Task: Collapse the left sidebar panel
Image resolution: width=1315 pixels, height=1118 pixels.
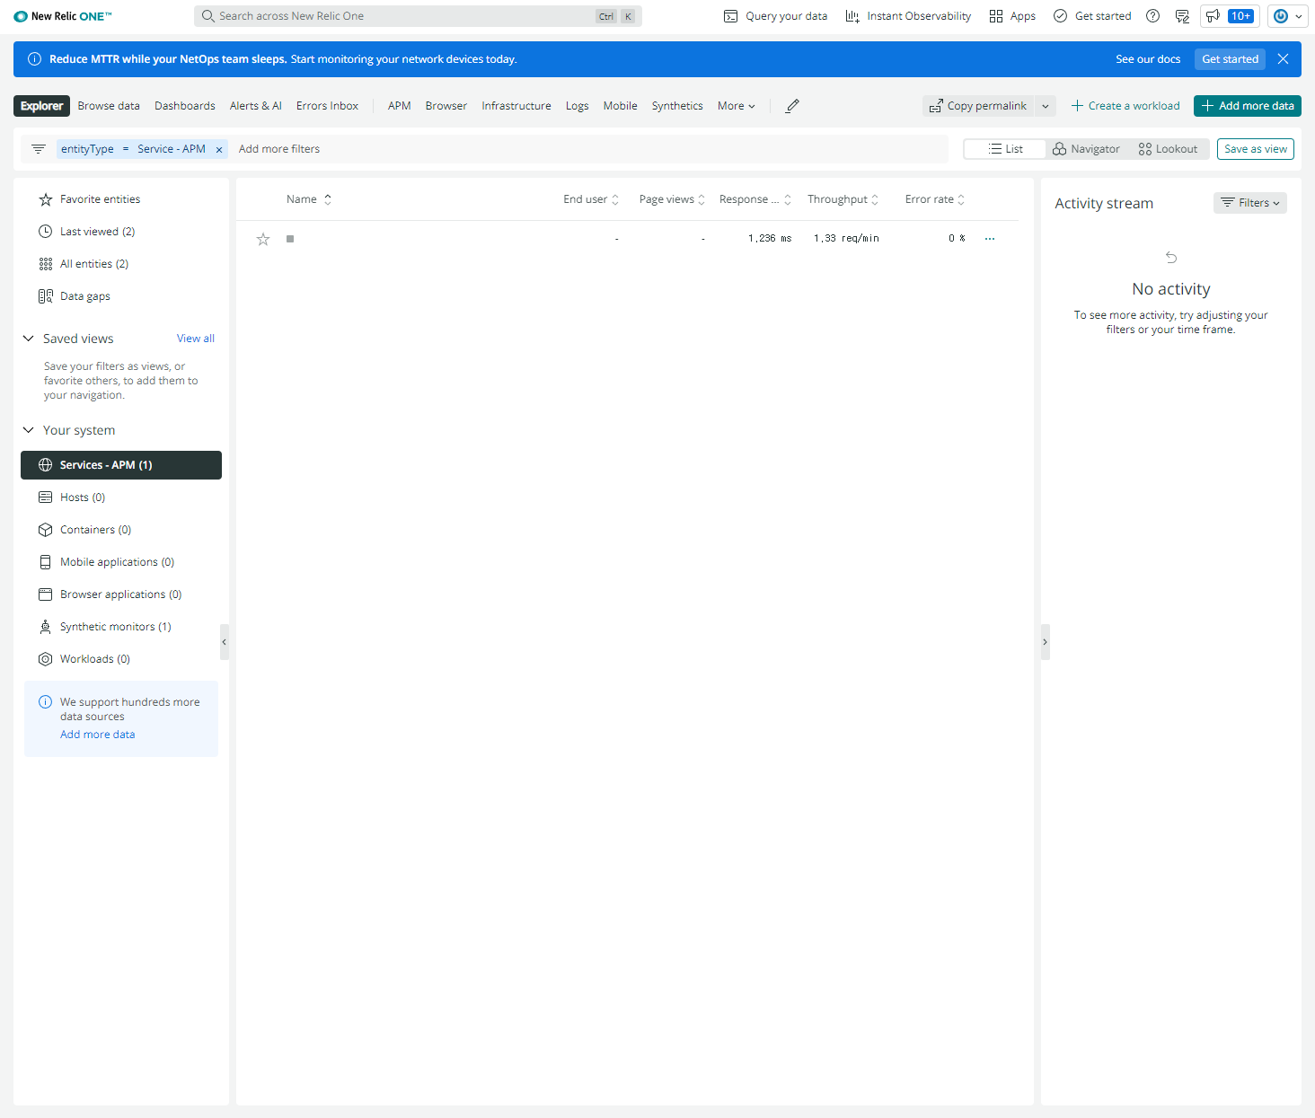Action: 225,642
